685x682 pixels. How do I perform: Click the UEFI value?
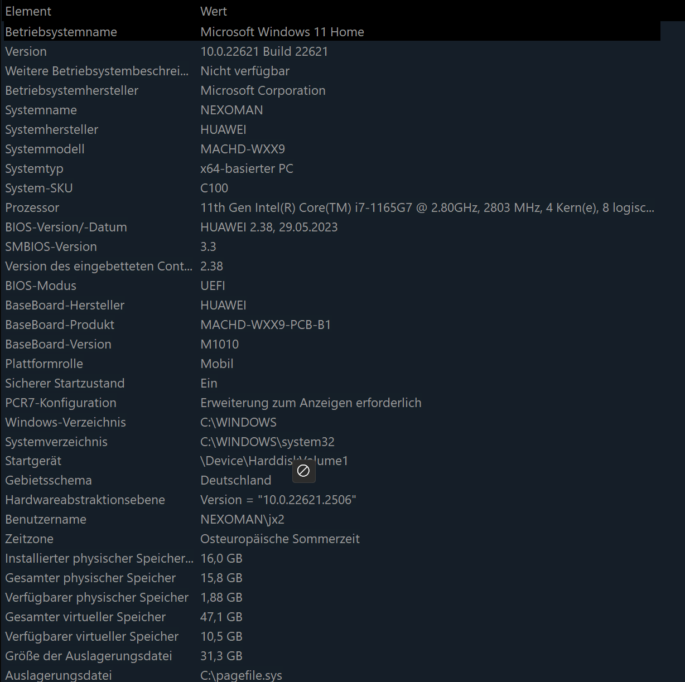213,286
